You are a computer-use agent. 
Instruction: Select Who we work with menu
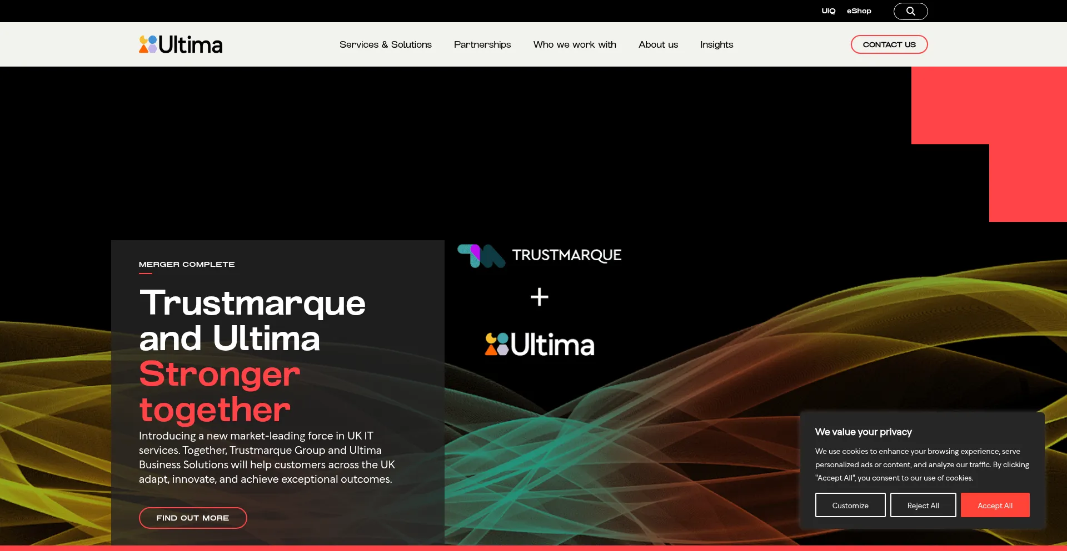coord(574,44)
